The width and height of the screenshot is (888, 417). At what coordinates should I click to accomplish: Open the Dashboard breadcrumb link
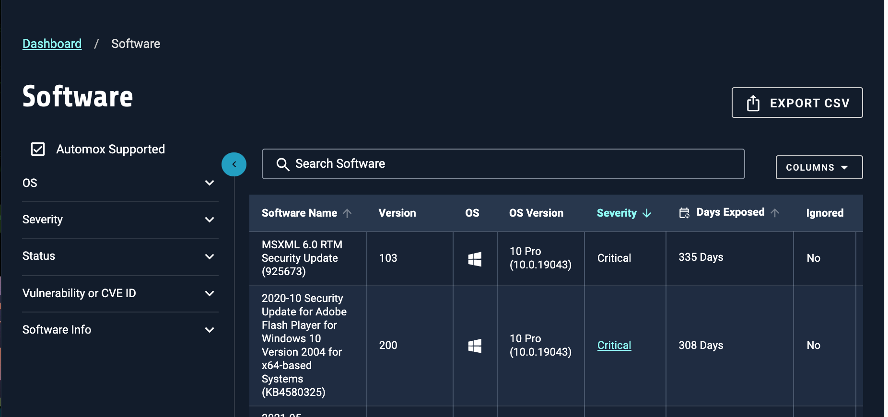(x=52, y=44)
